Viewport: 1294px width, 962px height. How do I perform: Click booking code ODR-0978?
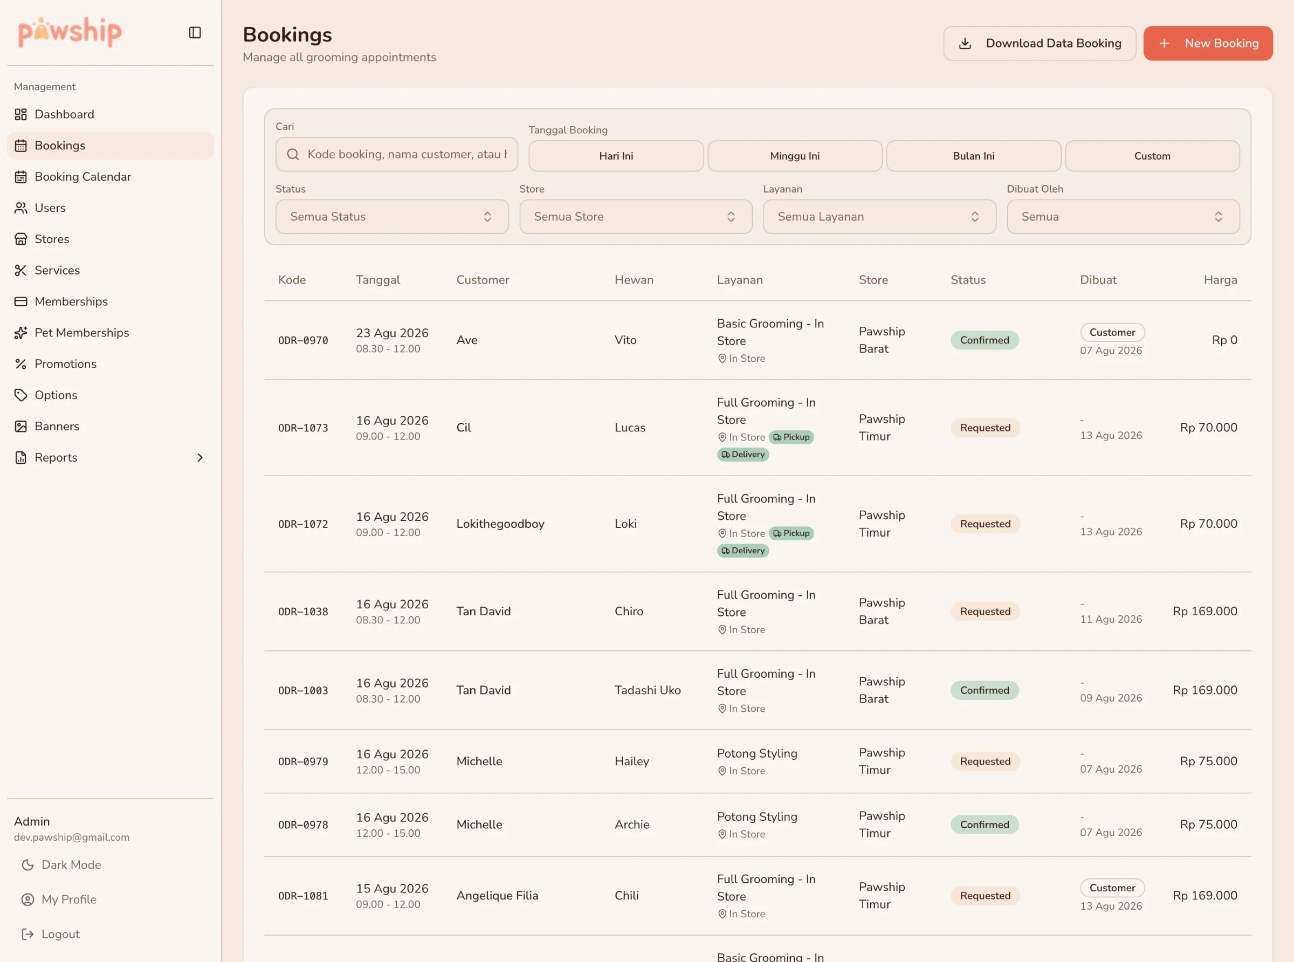(x=303, y=825)
